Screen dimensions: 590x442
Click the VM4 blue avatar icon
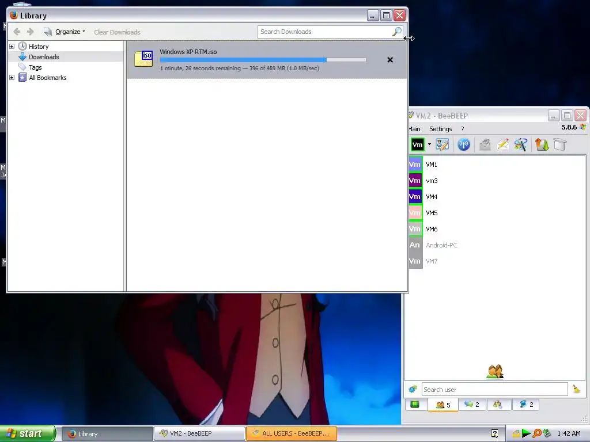(x=415, y=197)
